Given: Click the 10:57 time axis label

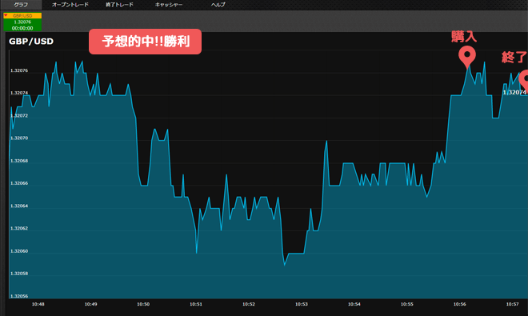Looking at the screenshot, I should 513,304.
